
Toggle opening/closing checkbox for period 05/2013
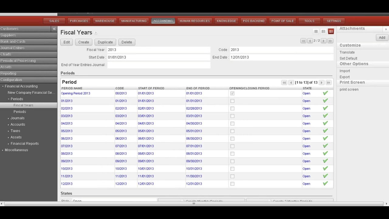[232, 131]
